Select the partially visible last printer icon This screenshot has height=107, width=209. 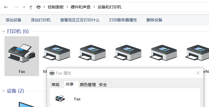(x=197, y=53)
